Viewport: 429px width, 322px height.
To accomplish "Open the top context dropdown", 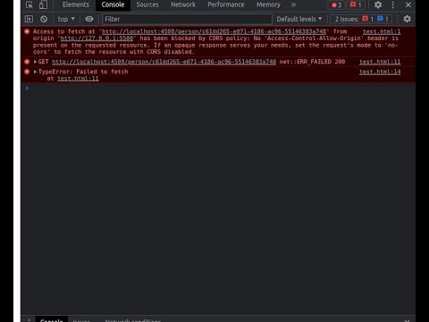I will click(66, 19).
